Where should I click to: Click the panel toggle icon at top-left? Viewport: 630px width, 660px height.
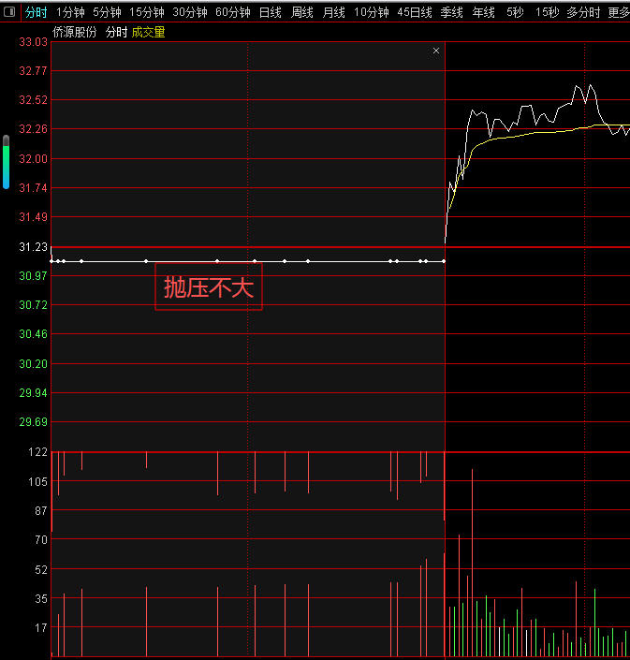(9, 12)
